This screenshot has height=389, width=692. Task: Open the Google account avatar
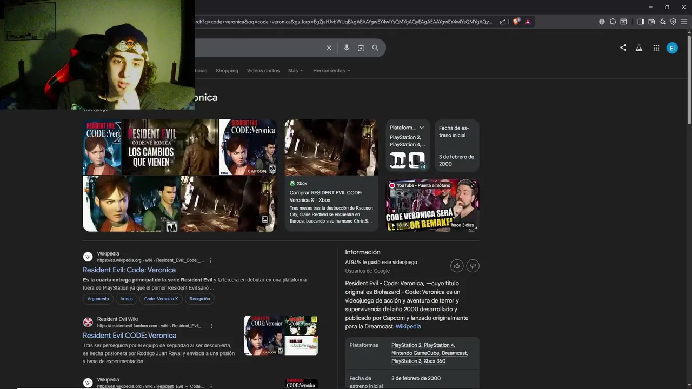tap(672, 48)
